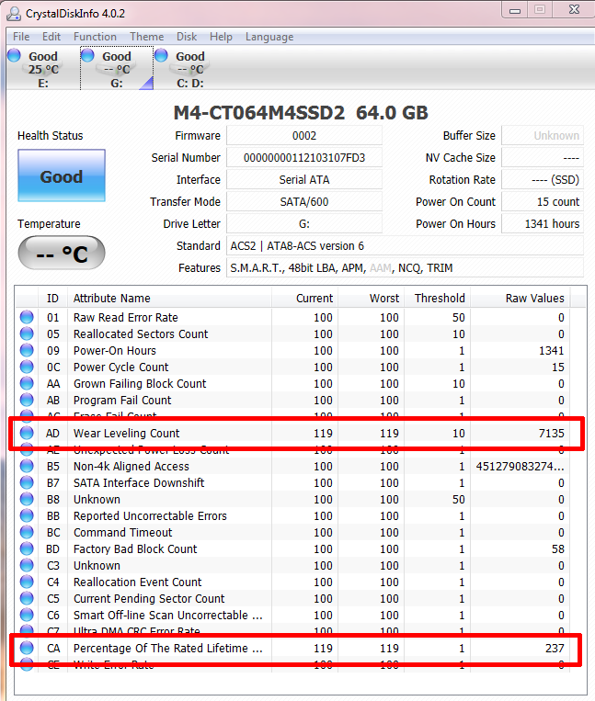The width and height of the screenshot is (595, 701).
Task: Select the Command Timeout attribute name
Action: click(123, 533)
